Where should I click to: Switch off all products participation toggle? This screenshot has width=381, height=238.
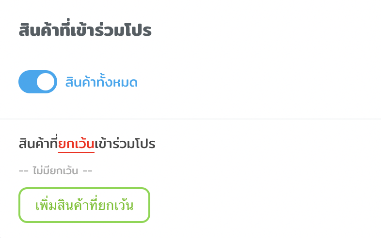coord(38,82)
